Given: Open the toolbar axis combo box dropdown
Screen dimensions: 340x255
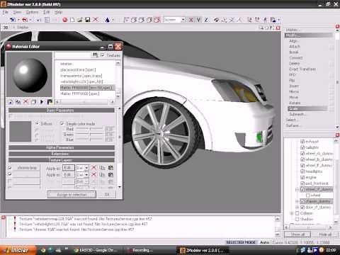Looking at the screenshot, I should pyautogui.click(x=183, y=20).
